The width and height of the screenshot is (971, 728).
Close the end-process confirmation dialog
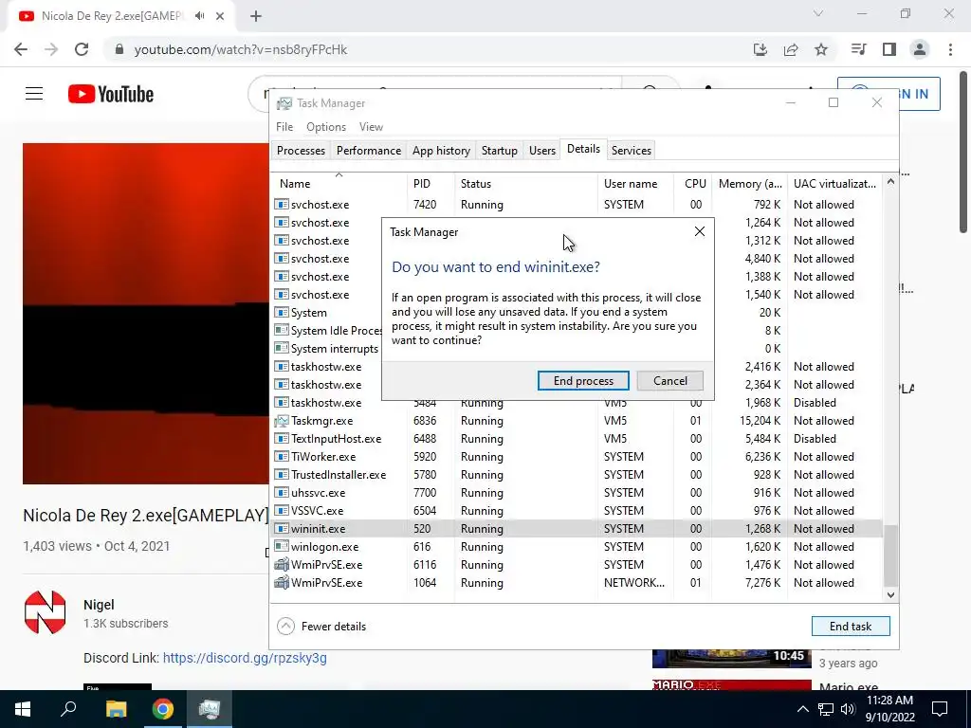coord(699,231)
